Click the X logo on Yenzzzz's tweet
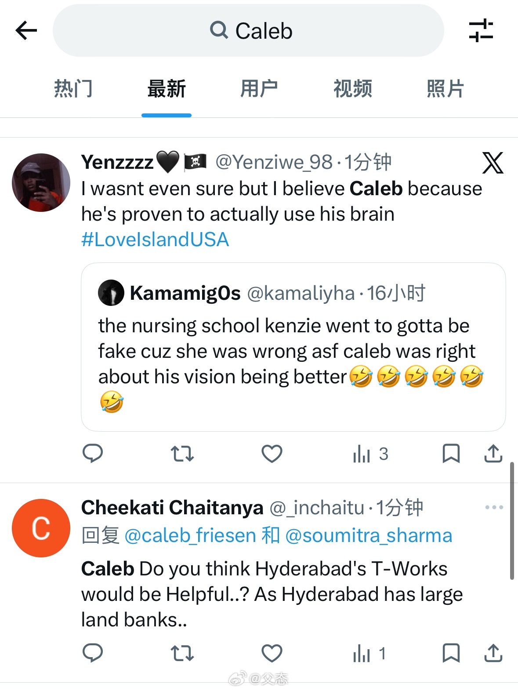This screenshot has height=691, width=518. point(493,163)
